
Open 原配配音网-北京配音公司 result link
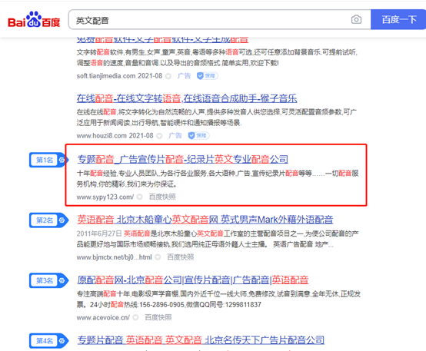click(x=193, y=280)
